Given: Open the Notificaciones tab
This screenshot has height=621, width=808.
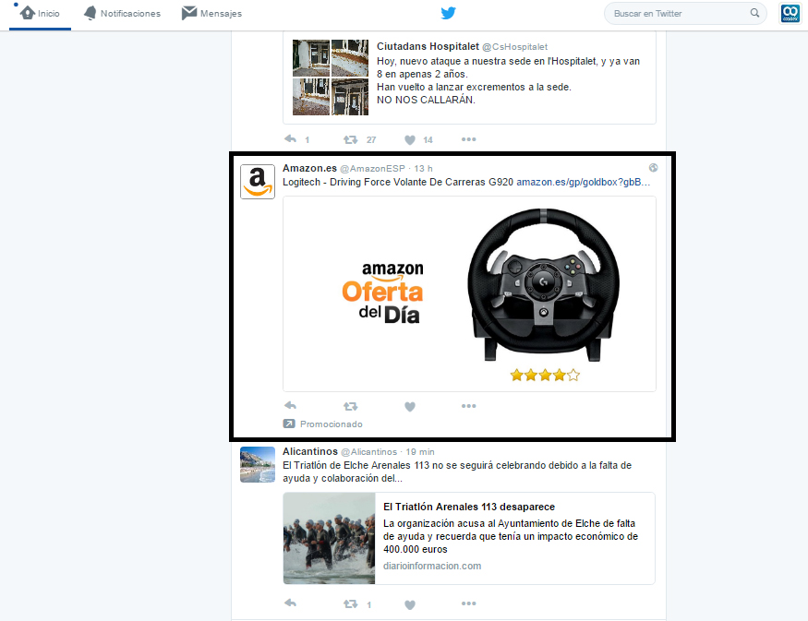Looking at the screenshot, I should coord(122,14).
